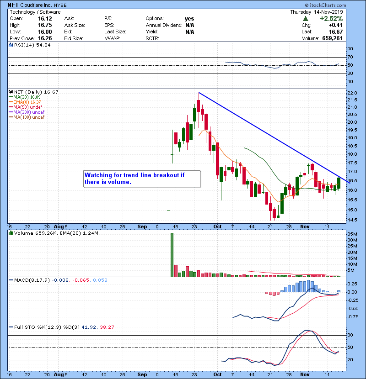This screenshot has height=379, width=366.
Task: Select the Low value 16.00
Action: [x=45, y=32]
